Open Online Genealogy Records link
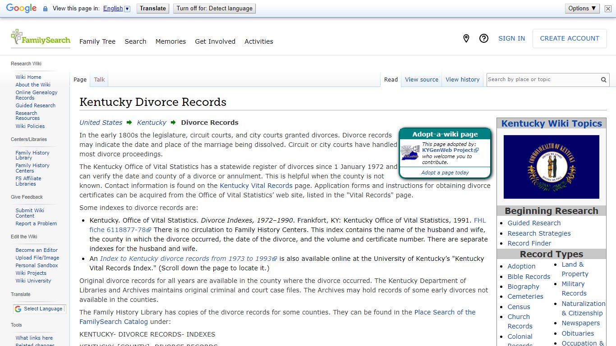 click(x=37, y=95)
